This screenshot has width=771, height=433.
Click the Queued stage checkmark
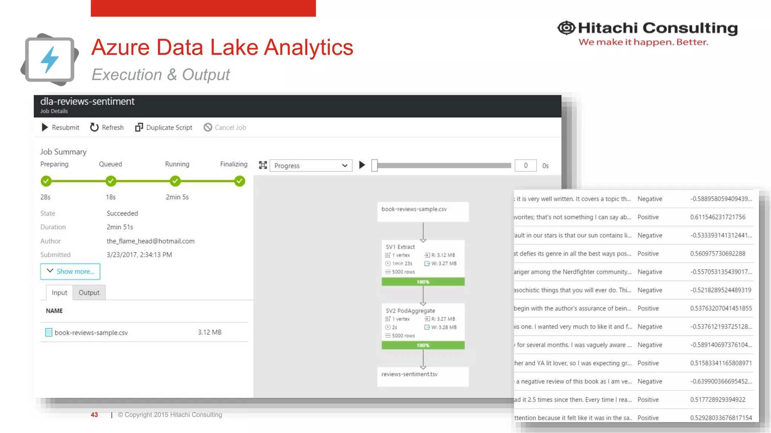(x=111, y=181)
